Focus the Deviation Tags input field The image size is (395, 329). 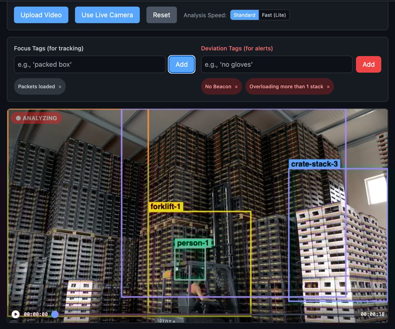[277, 64]
